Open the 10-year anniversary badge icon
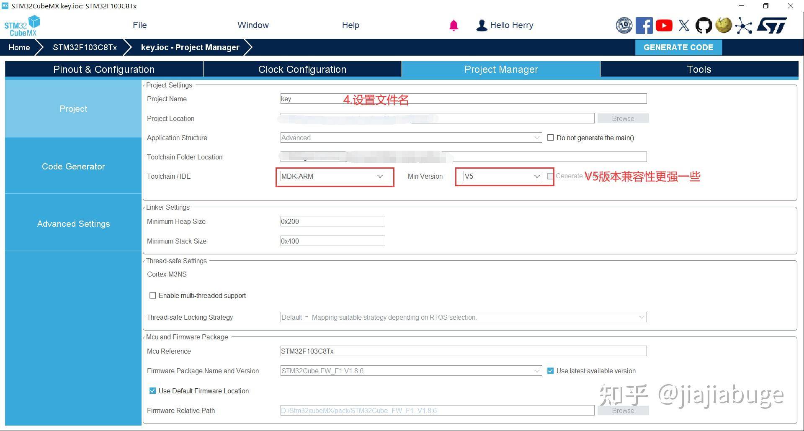The height and width of the screenshot is (431, 804). (624, 26)
